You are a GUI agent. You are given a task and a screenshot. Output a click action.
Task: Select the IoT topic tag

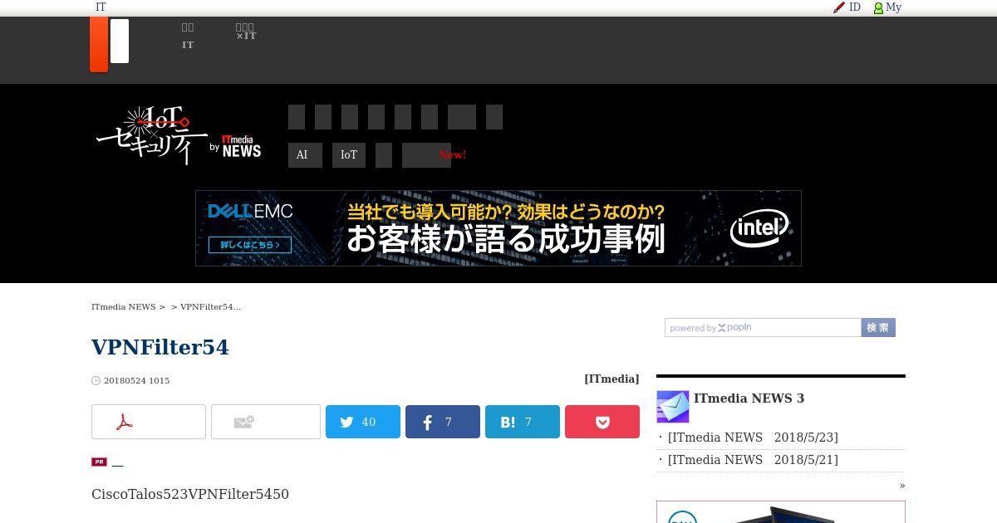(349, 155)
